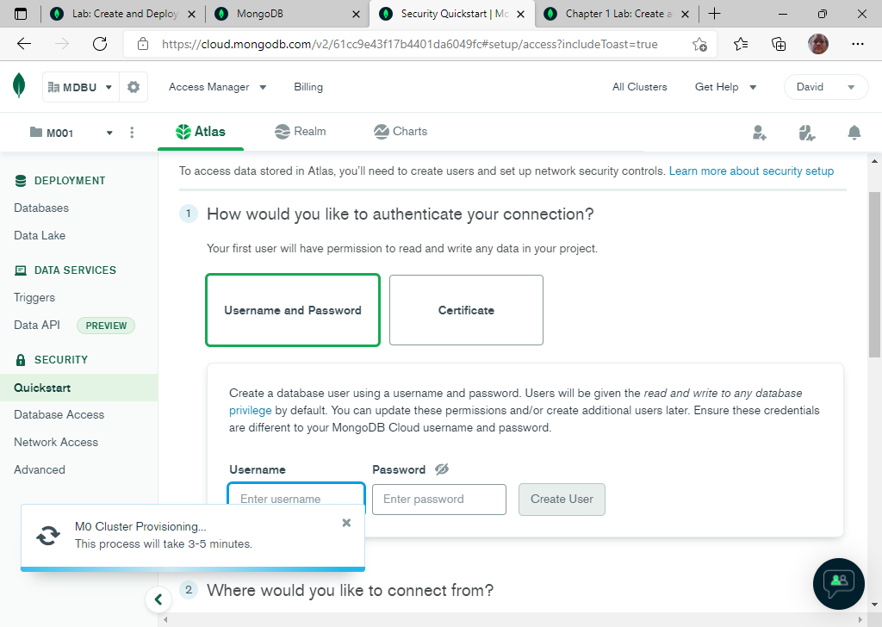Open the project activity feed icon
This screenshot has height=627, width=882.
pos(806,133)
